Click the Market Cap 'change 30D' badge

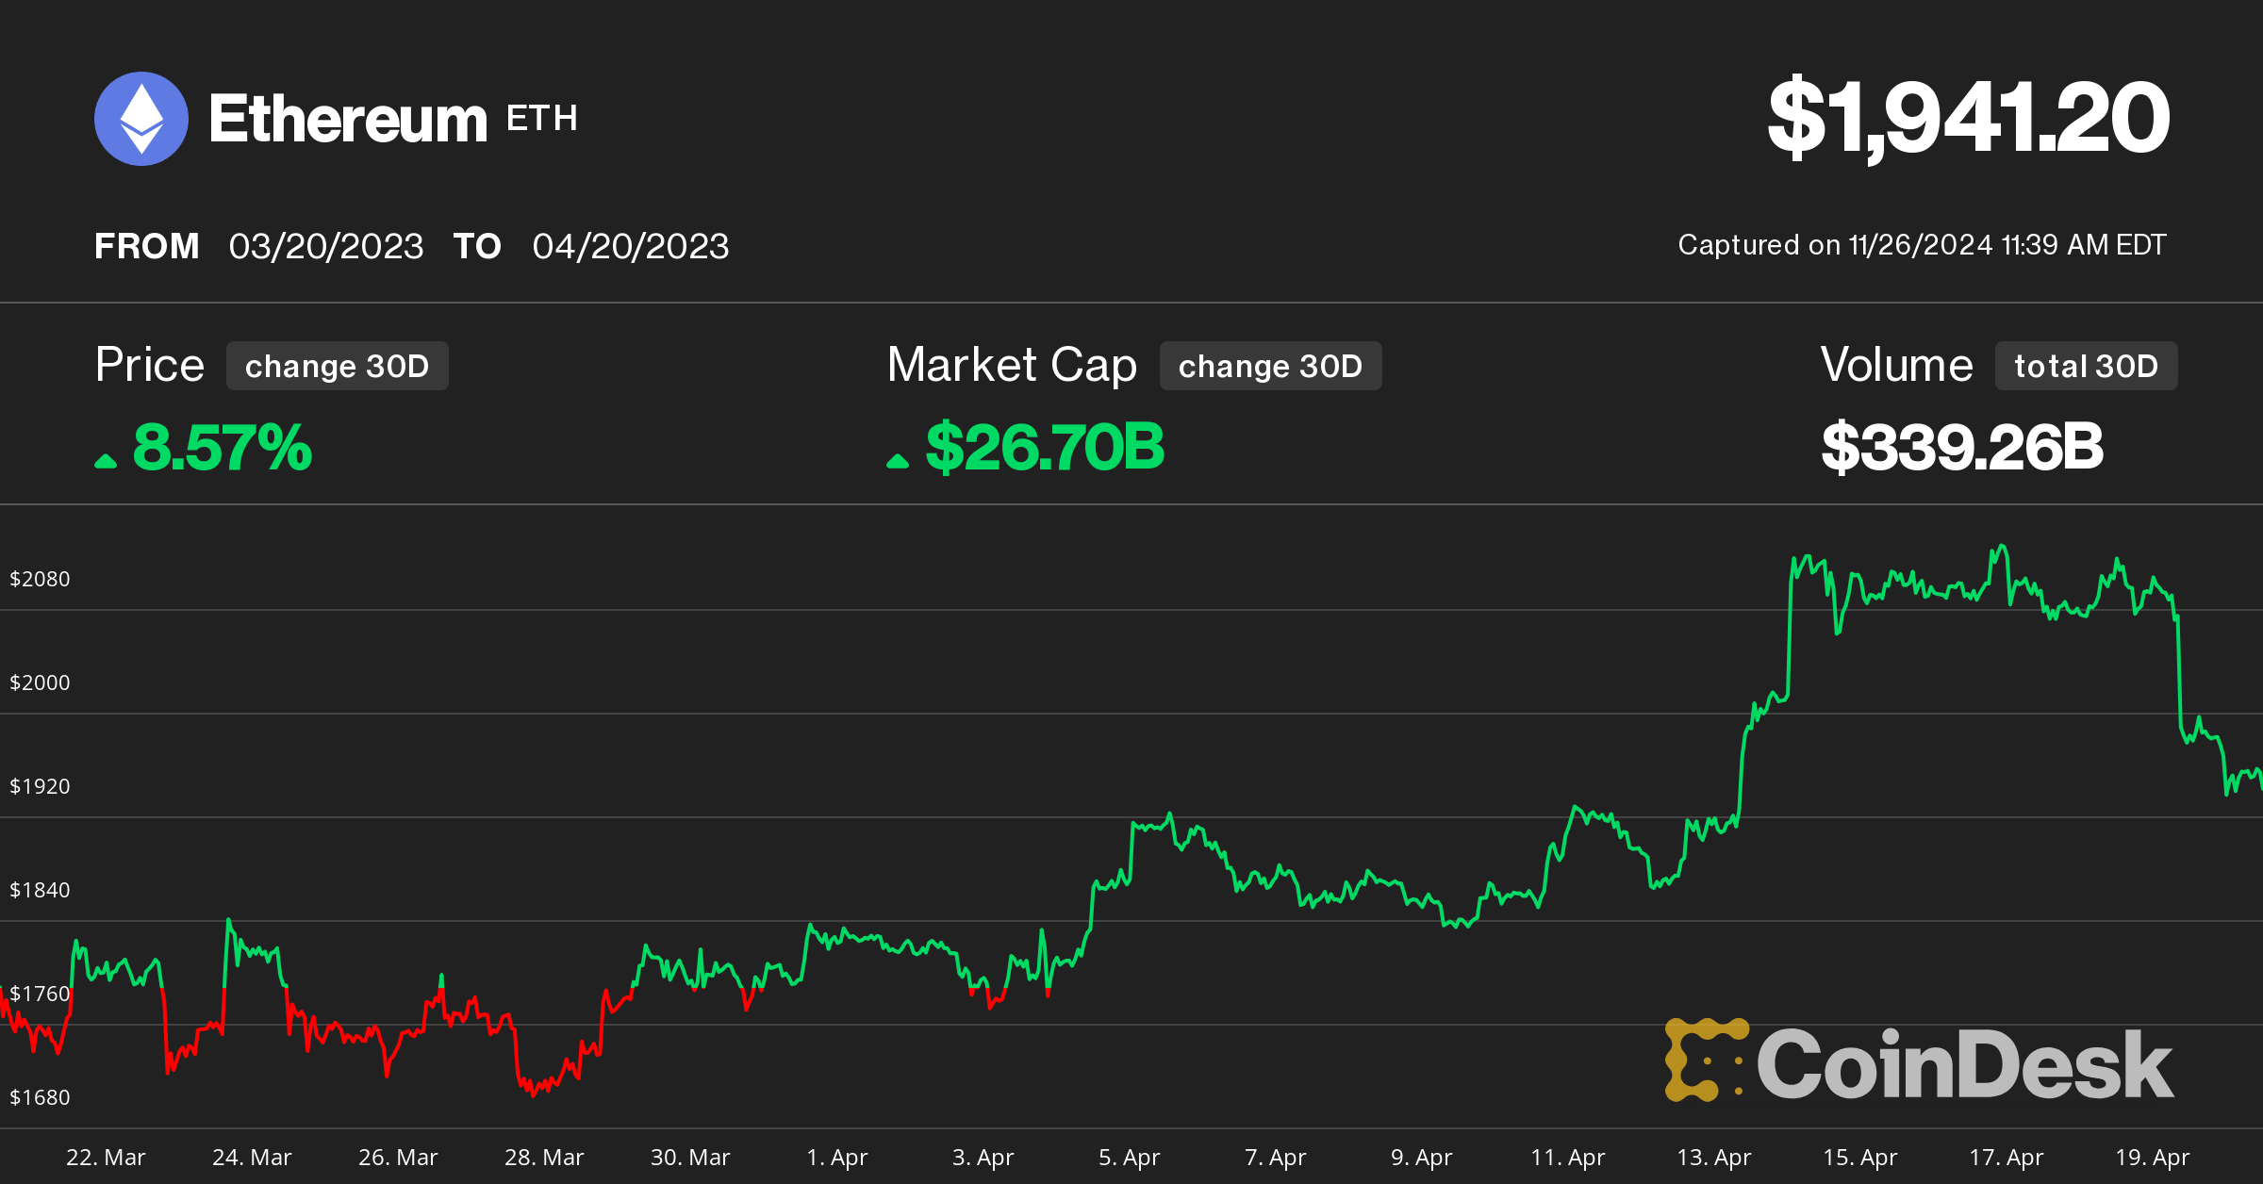1271,366
